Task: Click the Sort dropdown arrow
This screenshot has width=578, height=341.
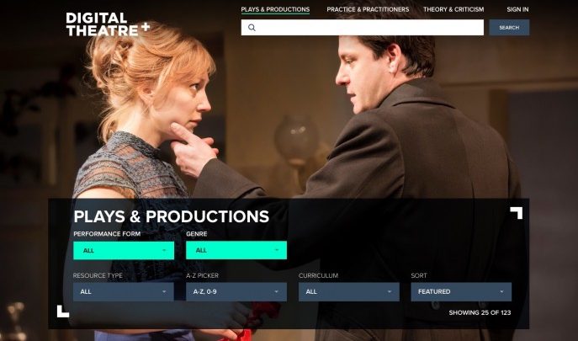Action: 501,291
